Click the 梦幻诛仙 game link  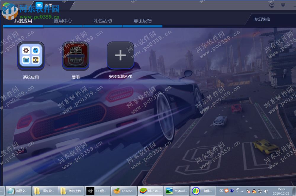[x=262, y=19]
